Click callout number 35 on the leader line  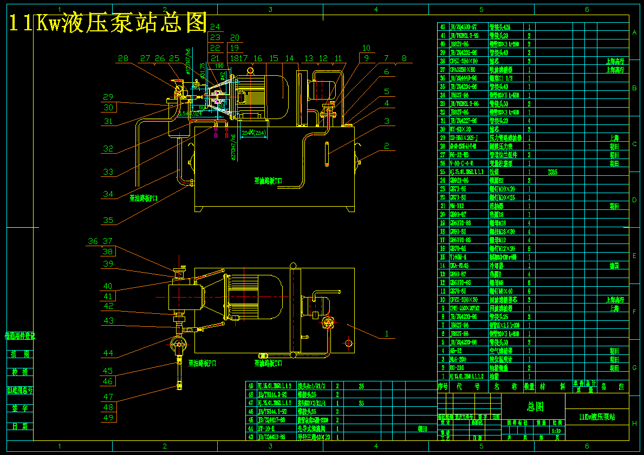tap(108, 220)
